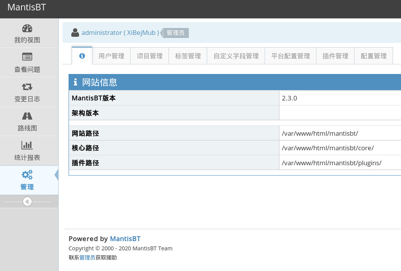Open the 项目管理 tab
The width and height of the screenshot is (401, 271).
pos(150,56)
